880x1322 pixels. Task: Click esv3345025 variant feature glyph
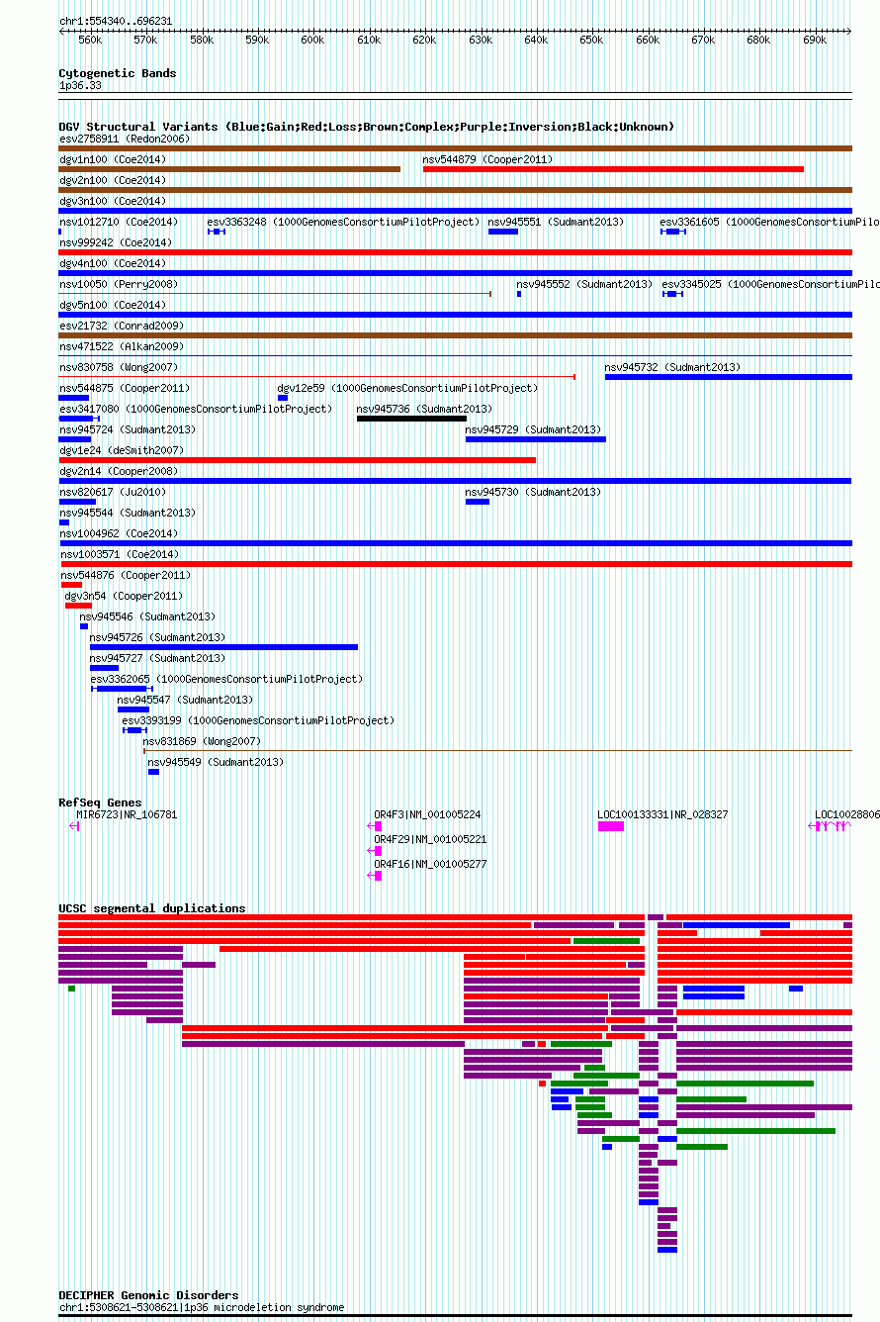click(672, 294)
